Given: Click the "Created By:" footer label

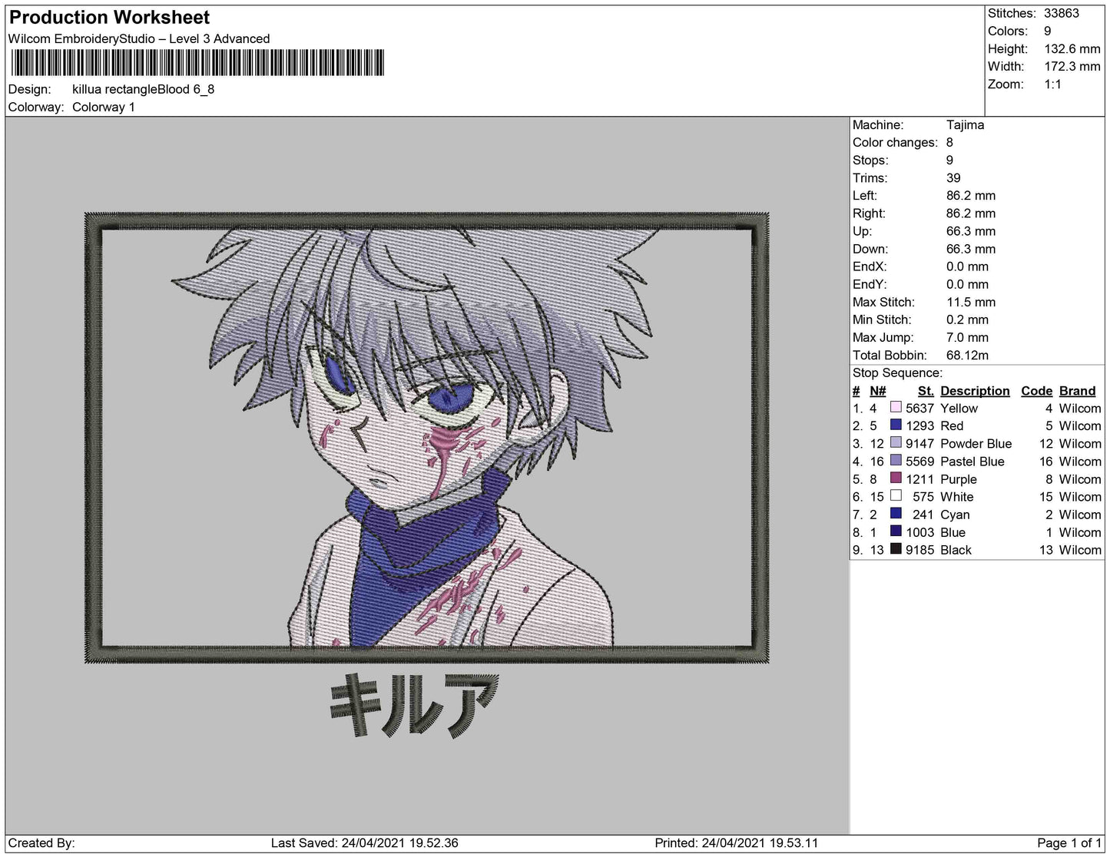Looking at the screenshot, I should point(41,842).
